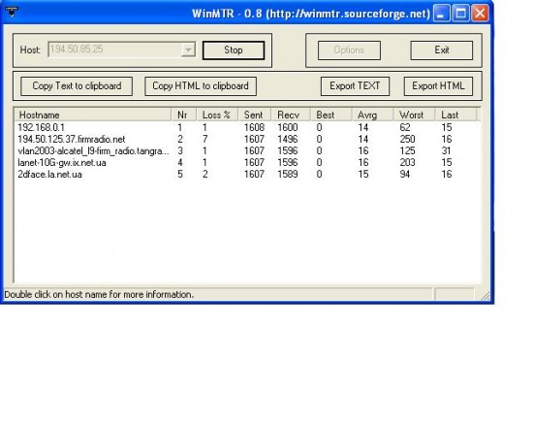This screenshot has width=533, height=427.
Task: Click Export TEXT
Action: coord(355,86)
